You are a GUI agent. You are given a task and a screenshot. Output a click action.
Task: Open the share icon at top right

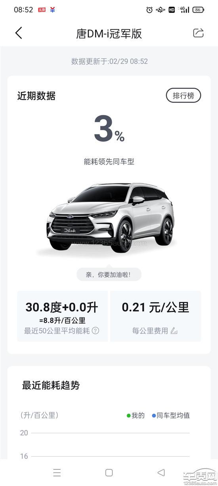198,33
